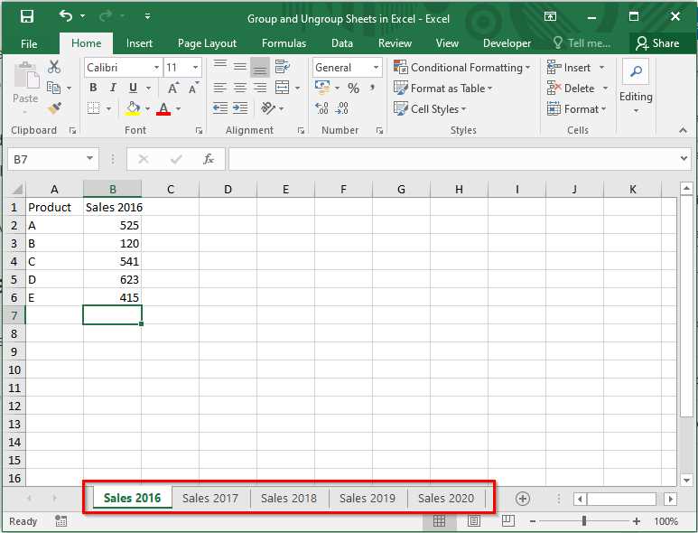
Task: Toggle Align Right horizontal alignment
Action: point(260,88)
